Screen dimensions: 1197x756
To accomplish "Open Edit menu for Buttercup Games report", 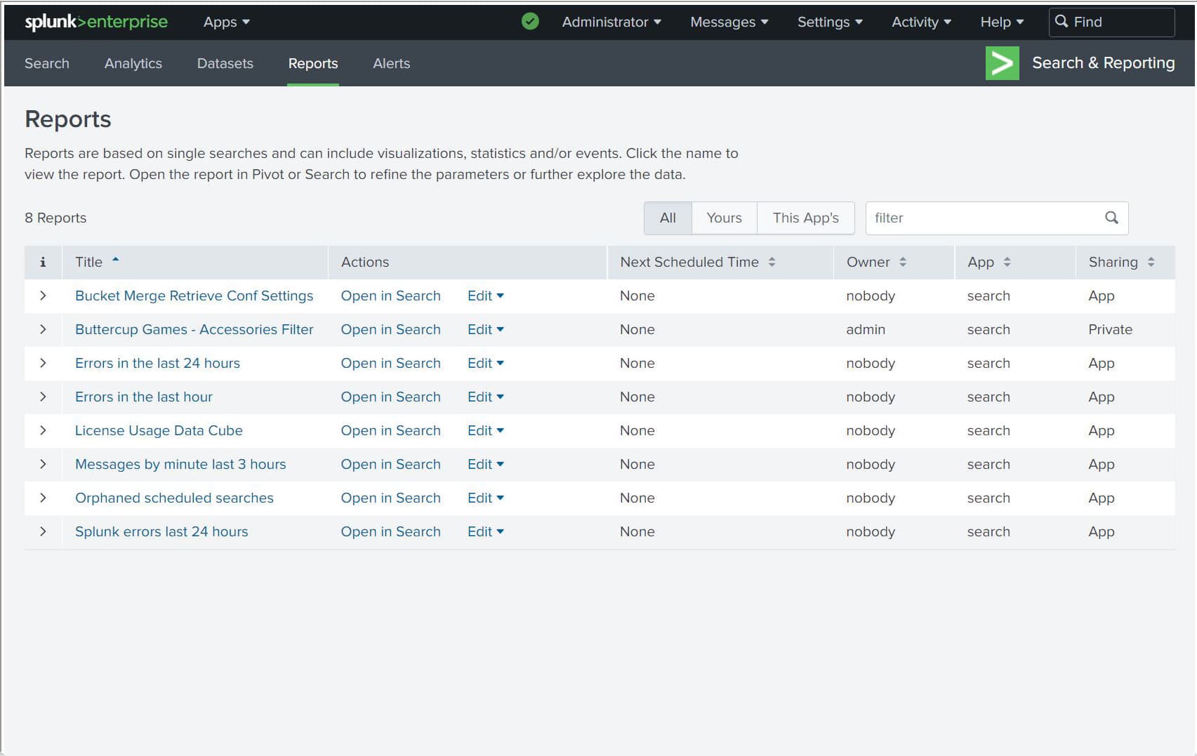I will (x=486, y=329).
